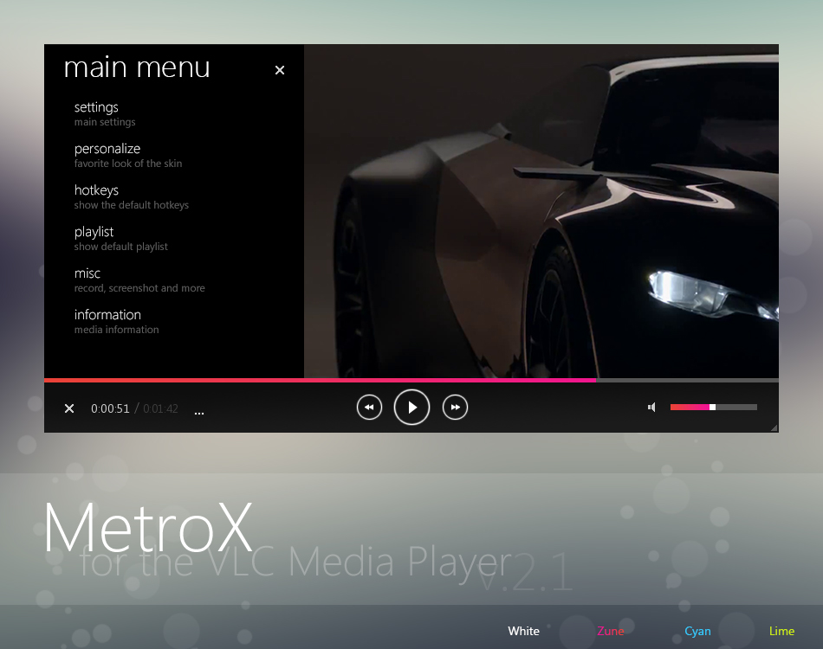The image size is (823, 649).
Task: Click 'show default playlist' text
Action: click(x=120, y=246)
